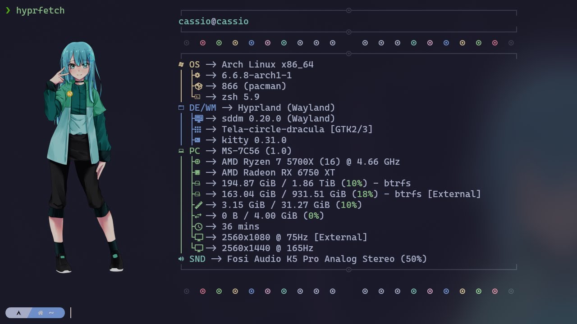Screen dimensions: 577x324
Task: Click the Arch logo in the bottom prompt
Action: click(18, 313)
